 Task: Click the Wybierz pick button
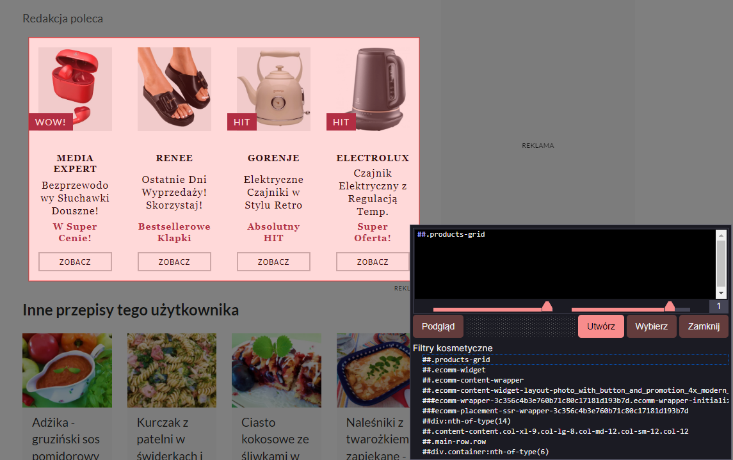[651, 326]
